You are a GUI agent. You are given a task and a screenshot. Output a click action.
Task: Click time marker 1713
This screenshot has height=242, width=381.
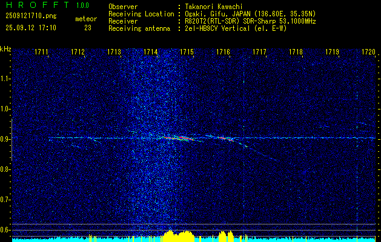(x=114, y=52)
